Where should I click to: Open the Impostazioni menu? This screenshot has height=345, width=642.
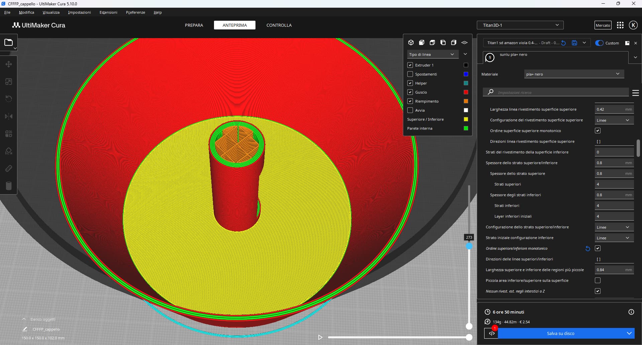pos(79,12)
